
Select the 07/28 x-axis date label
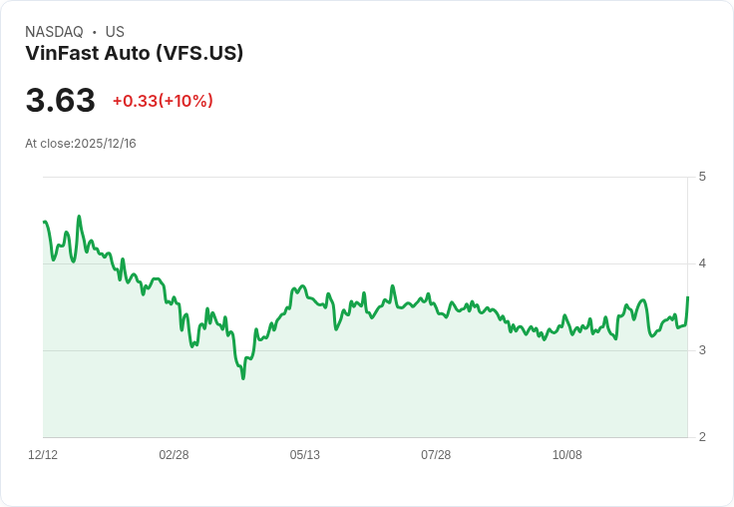436,455
